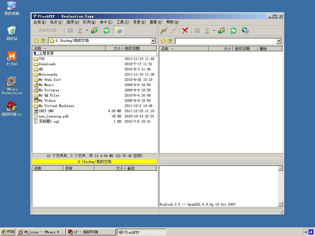Open the 帮助(H) menu

[x=172, y=22]
